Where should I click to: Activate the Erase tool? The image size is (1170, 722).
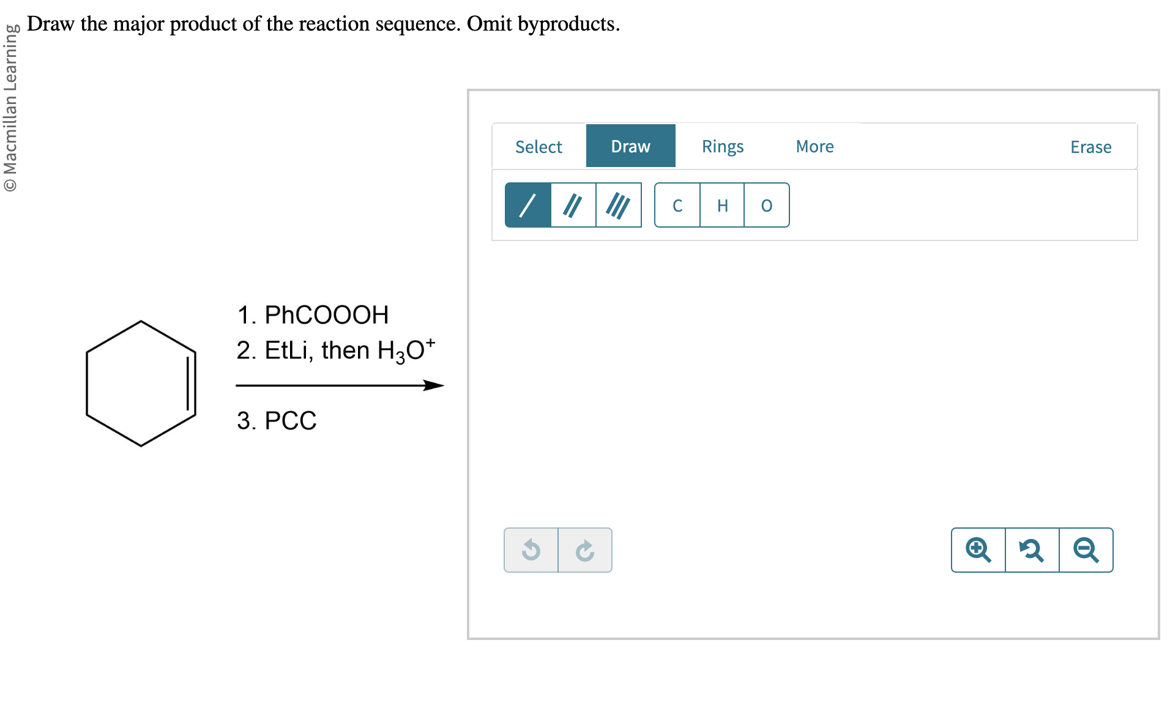point(1090,147)
